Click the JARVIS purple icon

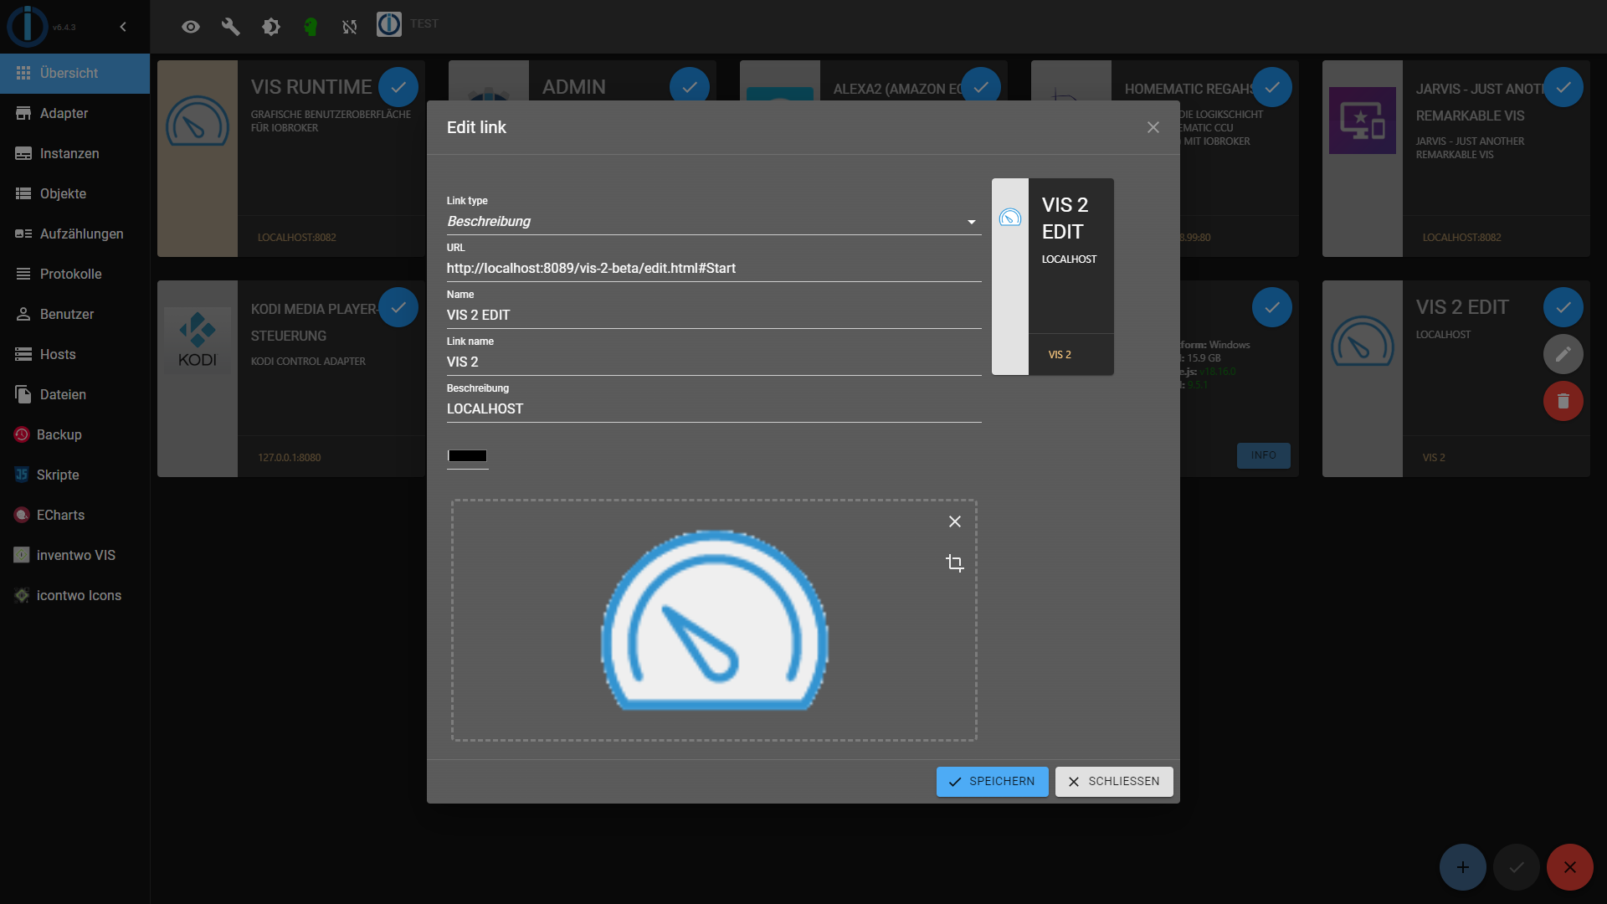[1363, 121]
